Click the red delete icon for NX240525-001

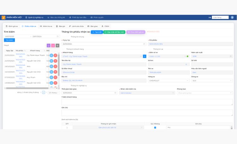point(55,55)
